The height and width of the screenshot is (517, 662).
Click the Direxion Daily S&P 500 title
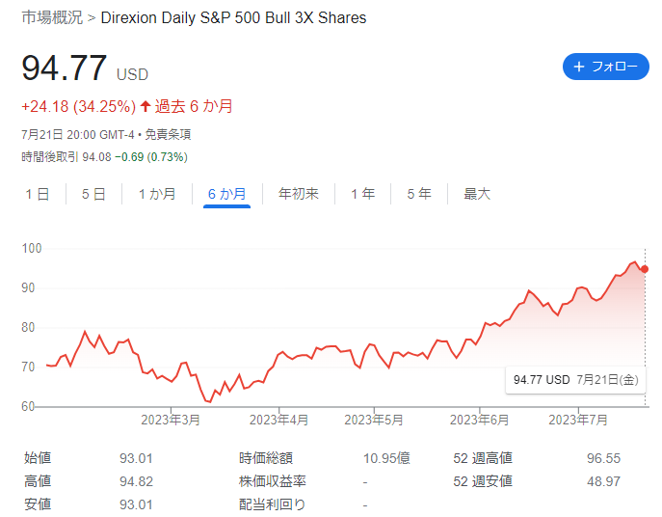pyautogui.click(x=233, y=17)
